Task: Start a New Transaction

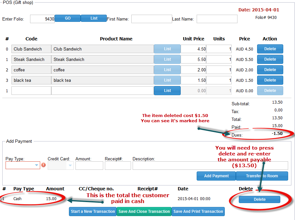Action: (x=93, y=212)
